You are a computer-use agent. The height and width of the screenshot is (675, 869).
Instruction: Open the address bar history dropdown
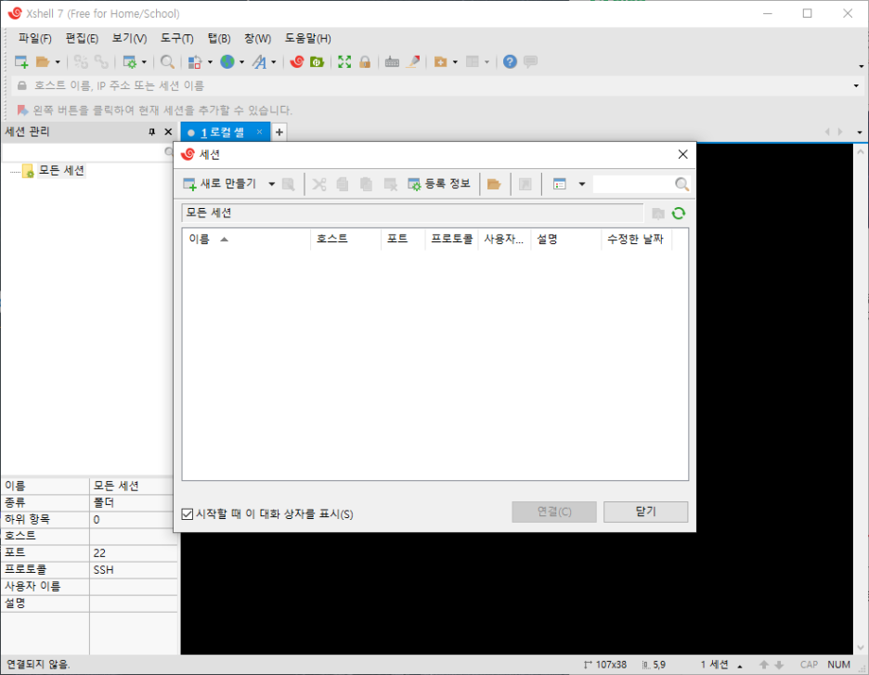coord(856,86)
